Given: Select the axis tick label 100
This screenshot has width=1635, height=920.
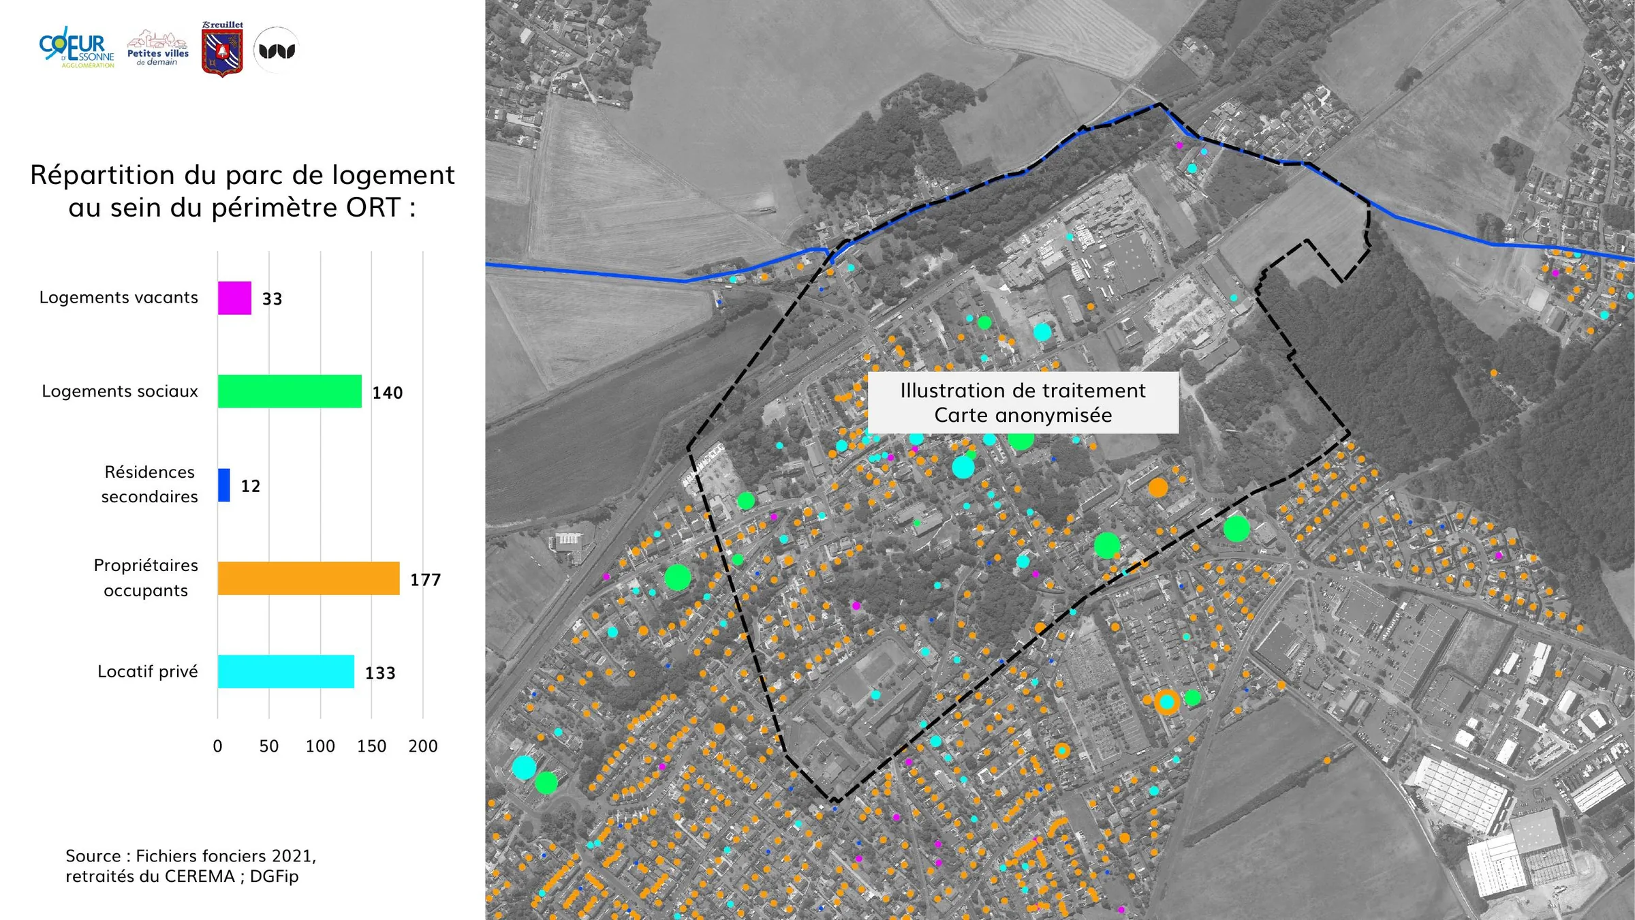Looking at the screenshot, I should pos(320,746).
